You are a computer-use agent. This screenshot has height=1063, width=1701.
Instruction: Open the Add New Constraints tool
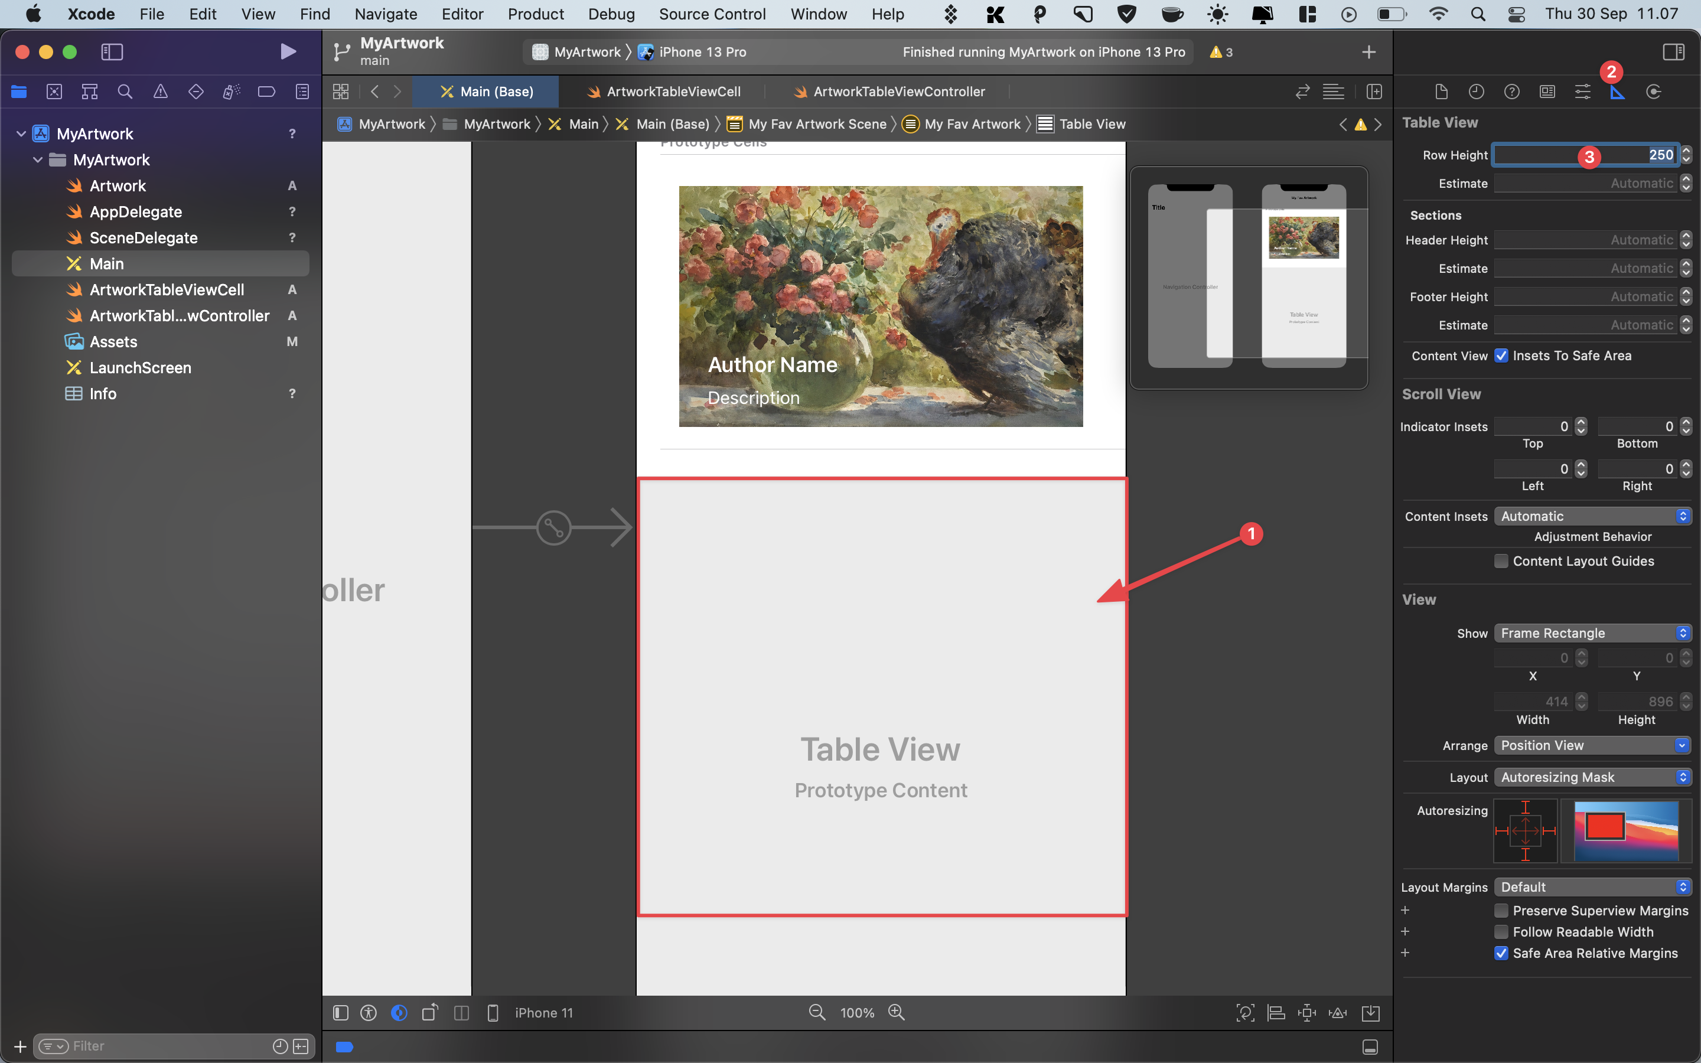point(1306,1012)
